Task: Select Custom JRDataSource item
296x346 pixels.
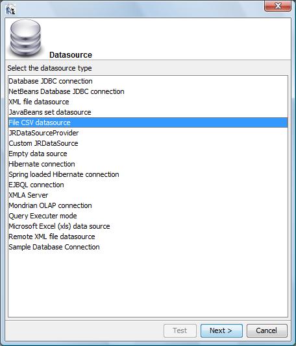Action: pyautogui.click(x=148, y=143)
